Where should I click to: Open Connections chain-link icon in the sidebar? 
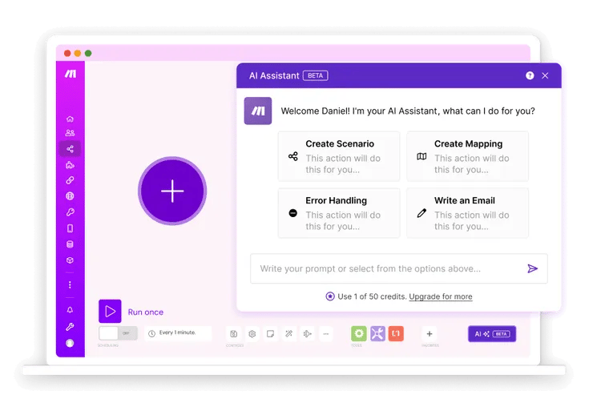(x=70, y=180)
